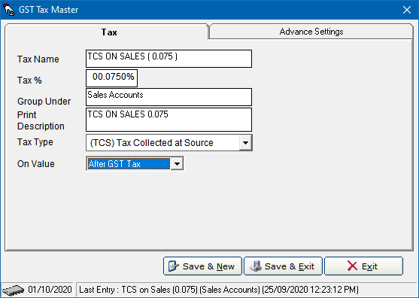Viewport: 419px width, 298px height.
Task: Click the Print Description text box
Action: [x=169, y=120]
